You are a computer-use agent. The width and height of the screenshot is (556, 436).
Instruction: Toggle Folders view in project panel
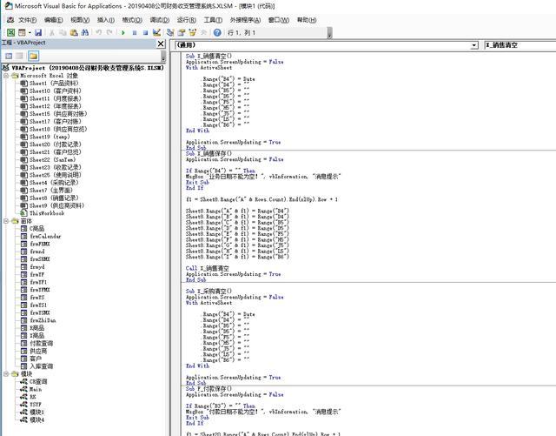click(33, 55)
